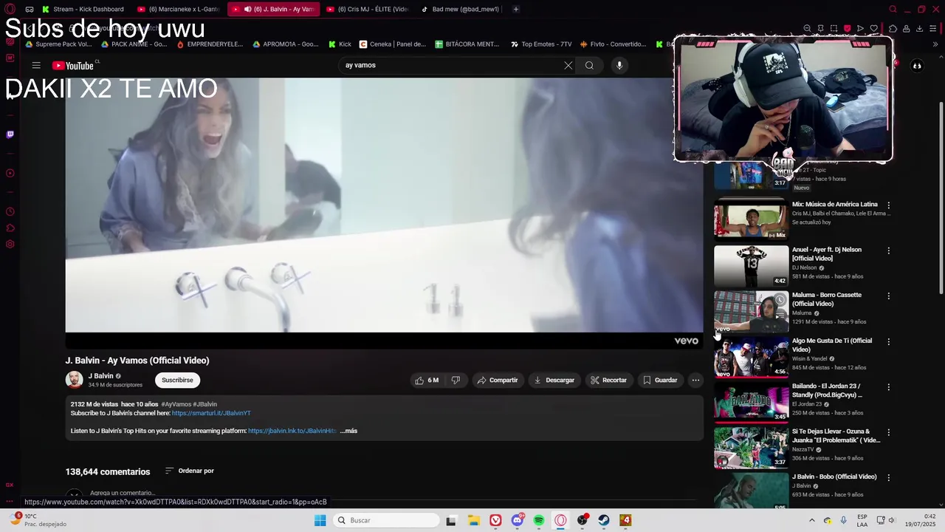Open the 'BITÁCORA MENT...' bookmark
Screen dimensions: 945x532
(x=467, y=44)
